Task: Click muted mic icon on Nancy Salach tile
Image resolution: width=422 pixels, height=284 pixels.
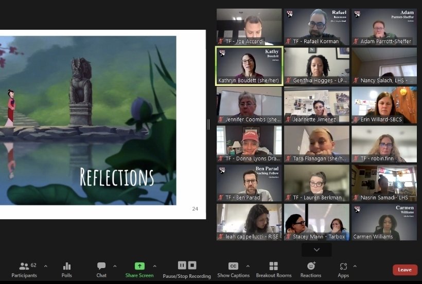Action: point(356,80)
